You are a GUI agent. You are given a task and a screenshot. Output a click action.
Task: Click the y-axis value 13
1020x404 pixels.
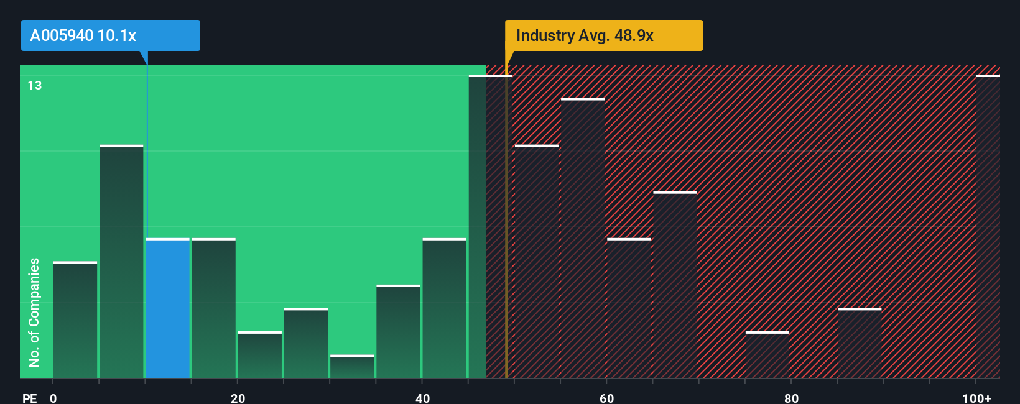coord(35,85)
